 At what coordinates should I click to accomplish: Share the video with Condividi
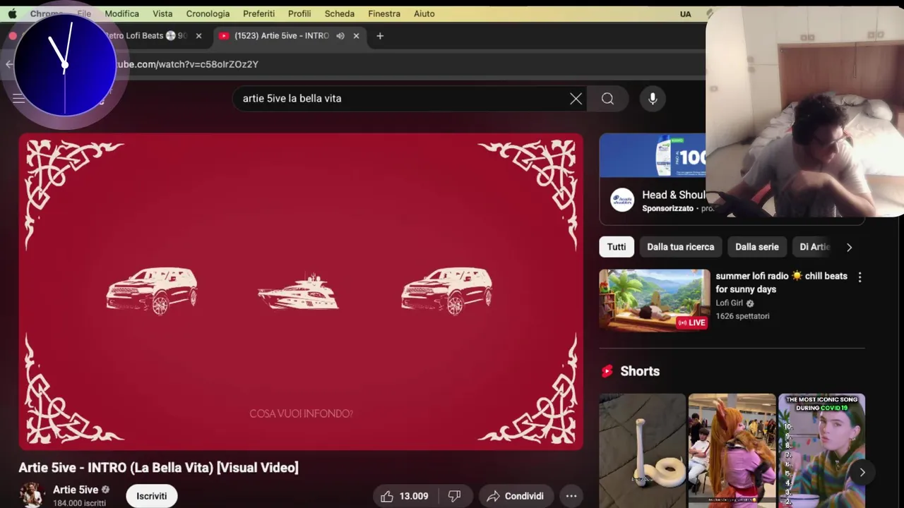(x=516, y=496)
